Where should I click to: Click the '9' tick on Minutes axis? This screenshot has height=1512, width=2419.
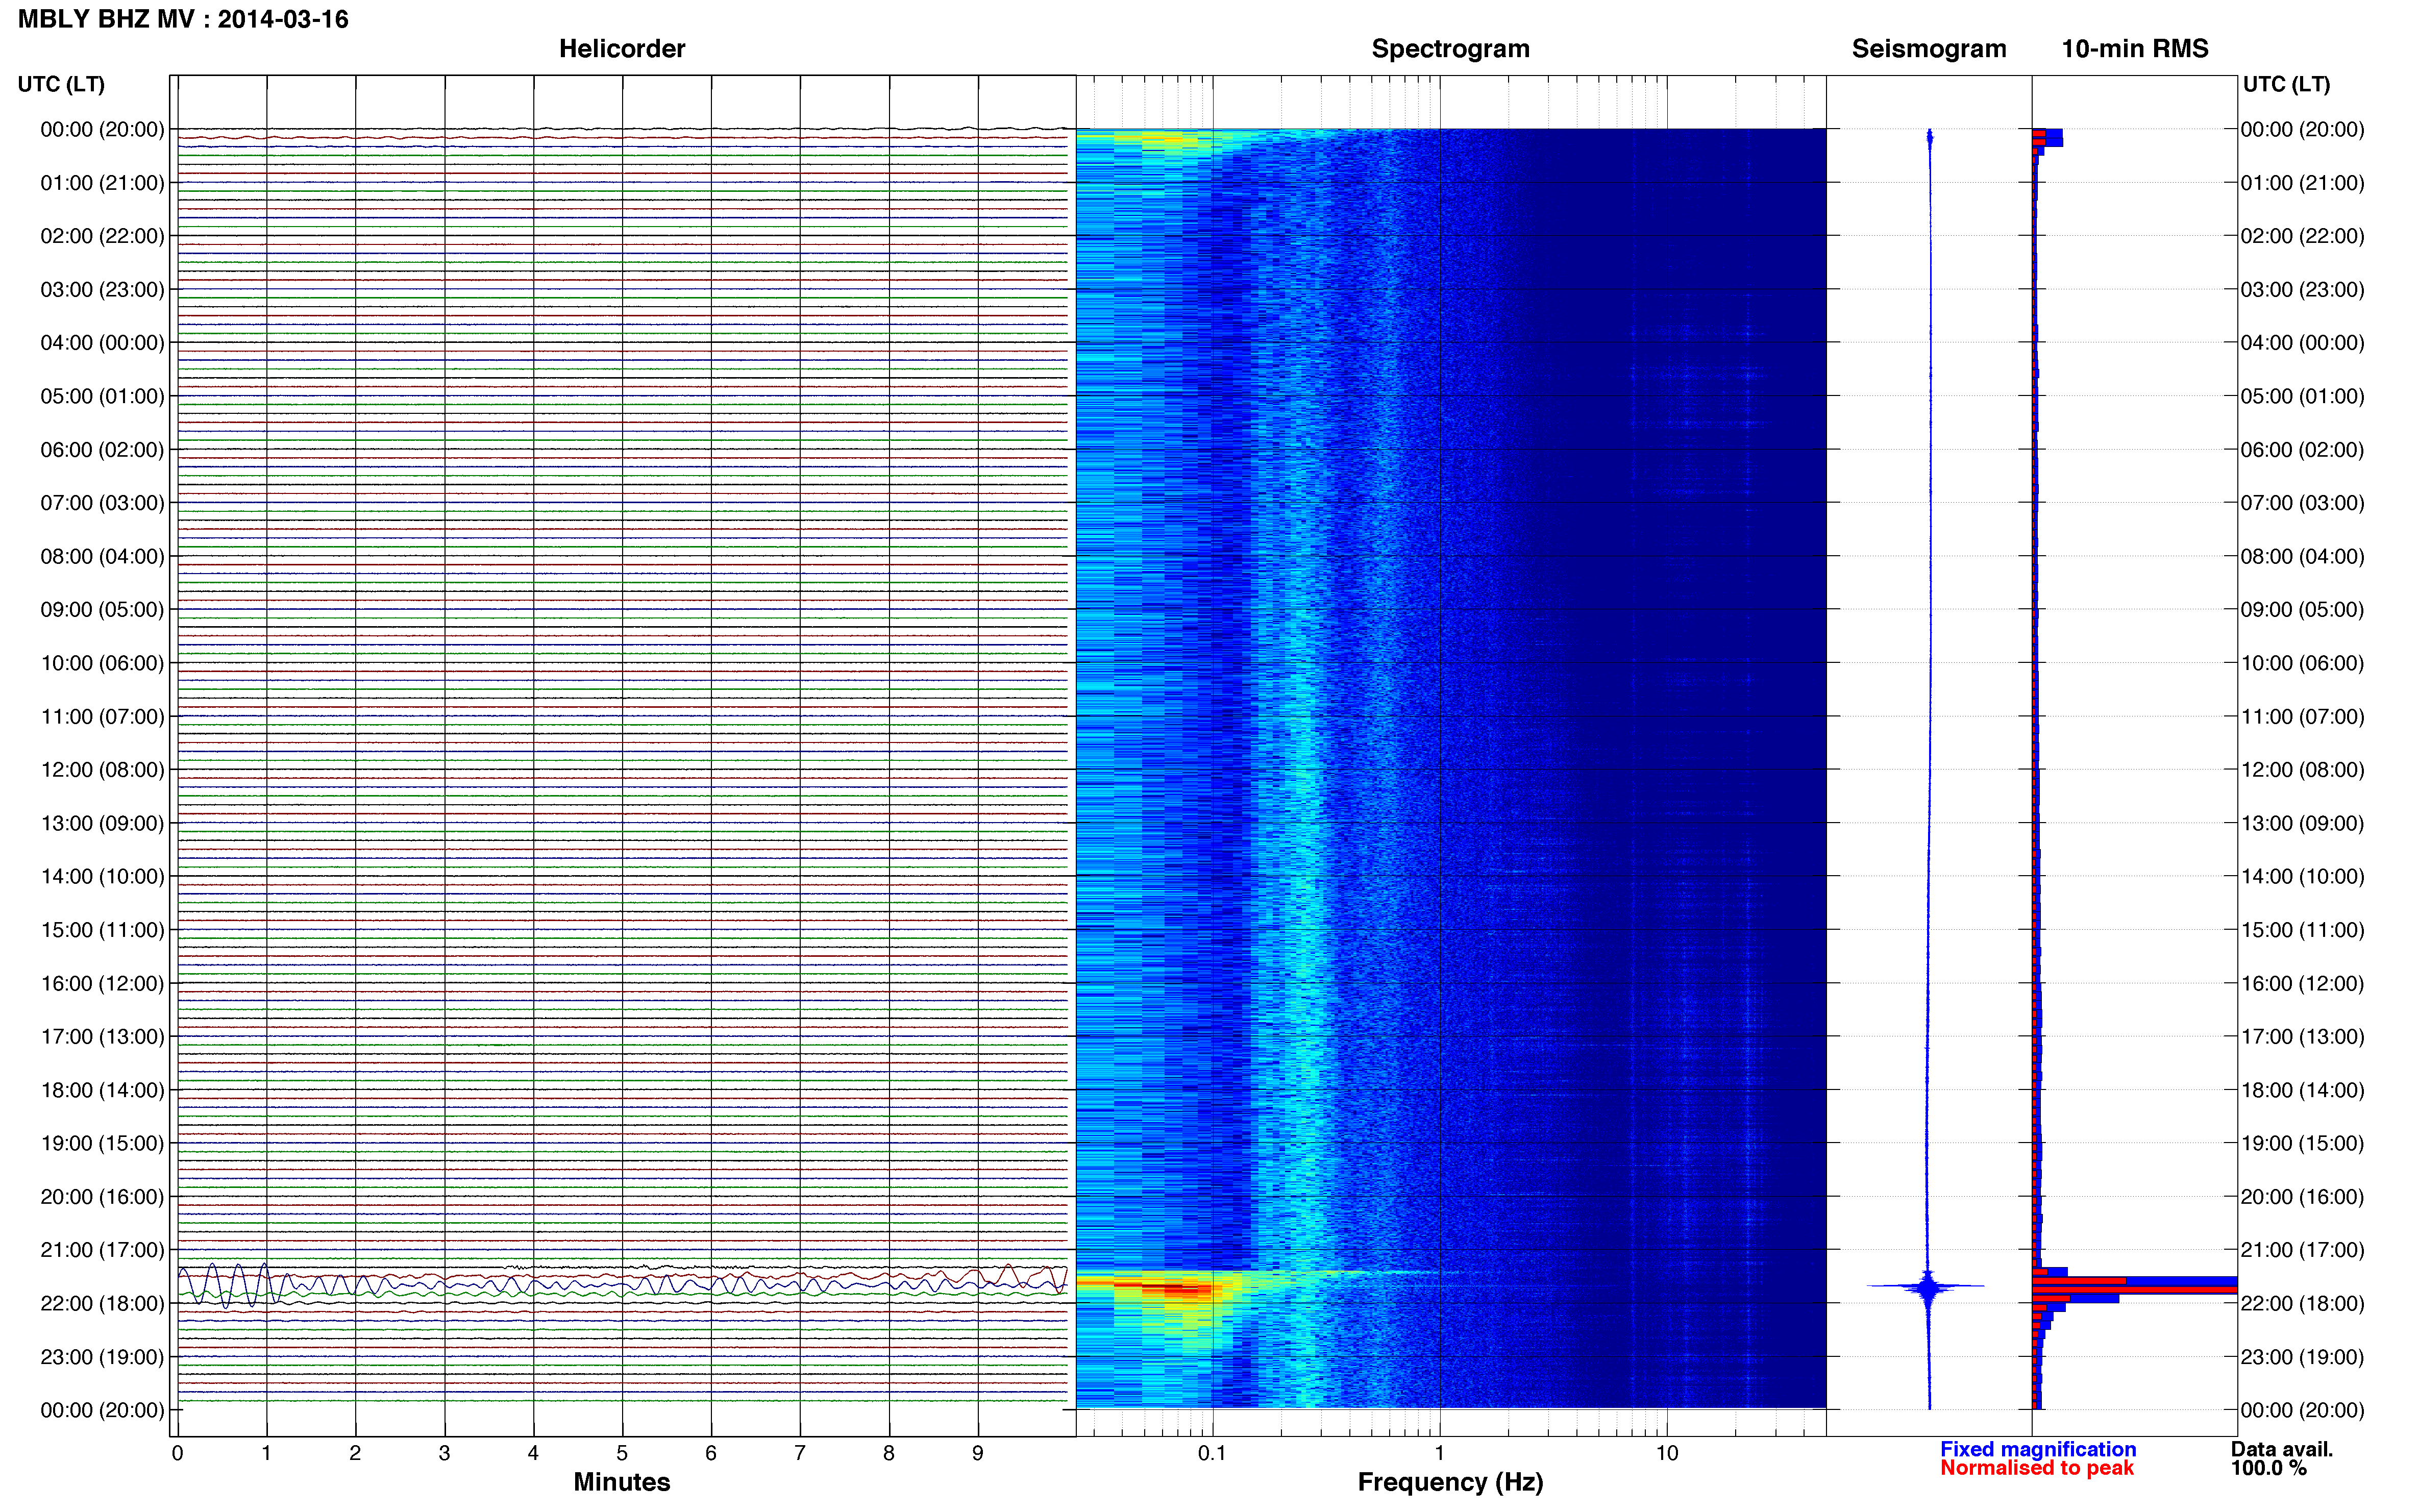tap(978, 1453)
